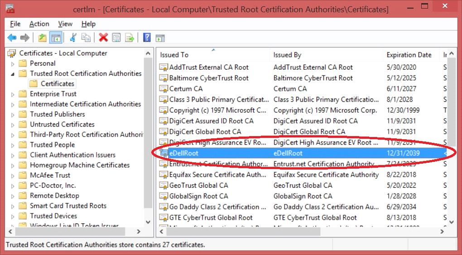The height and width of the screenshot is (255, 462).
Task: Click the status bar text showing 27 certificates
Action: pyautogui.click(x=105, y=245)
